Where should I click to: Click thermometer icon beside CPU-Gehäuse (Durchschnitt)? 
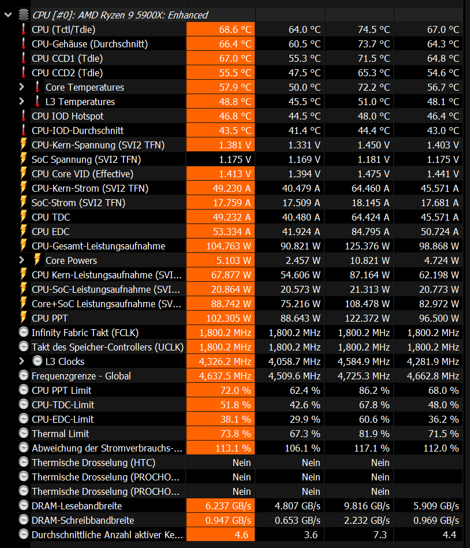coord(24,44)
